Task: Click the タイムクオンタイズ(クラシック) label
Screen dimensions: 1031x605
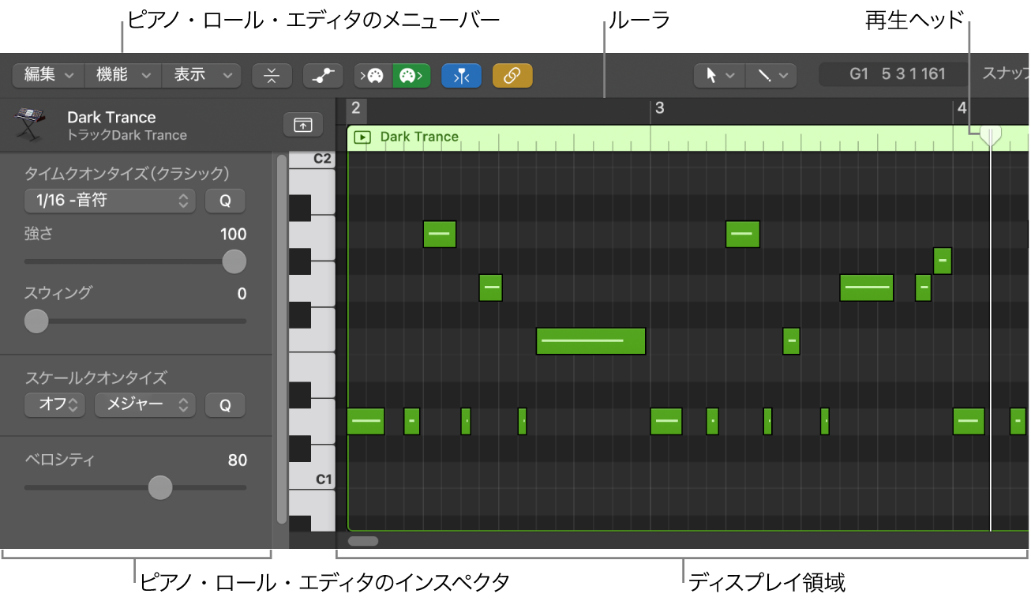Action: click(127, 173)
